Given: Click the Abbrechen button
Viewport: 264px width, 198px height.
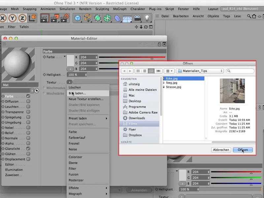Looking at the screenshot, I should pyautogui.click(x=221, y=150).
